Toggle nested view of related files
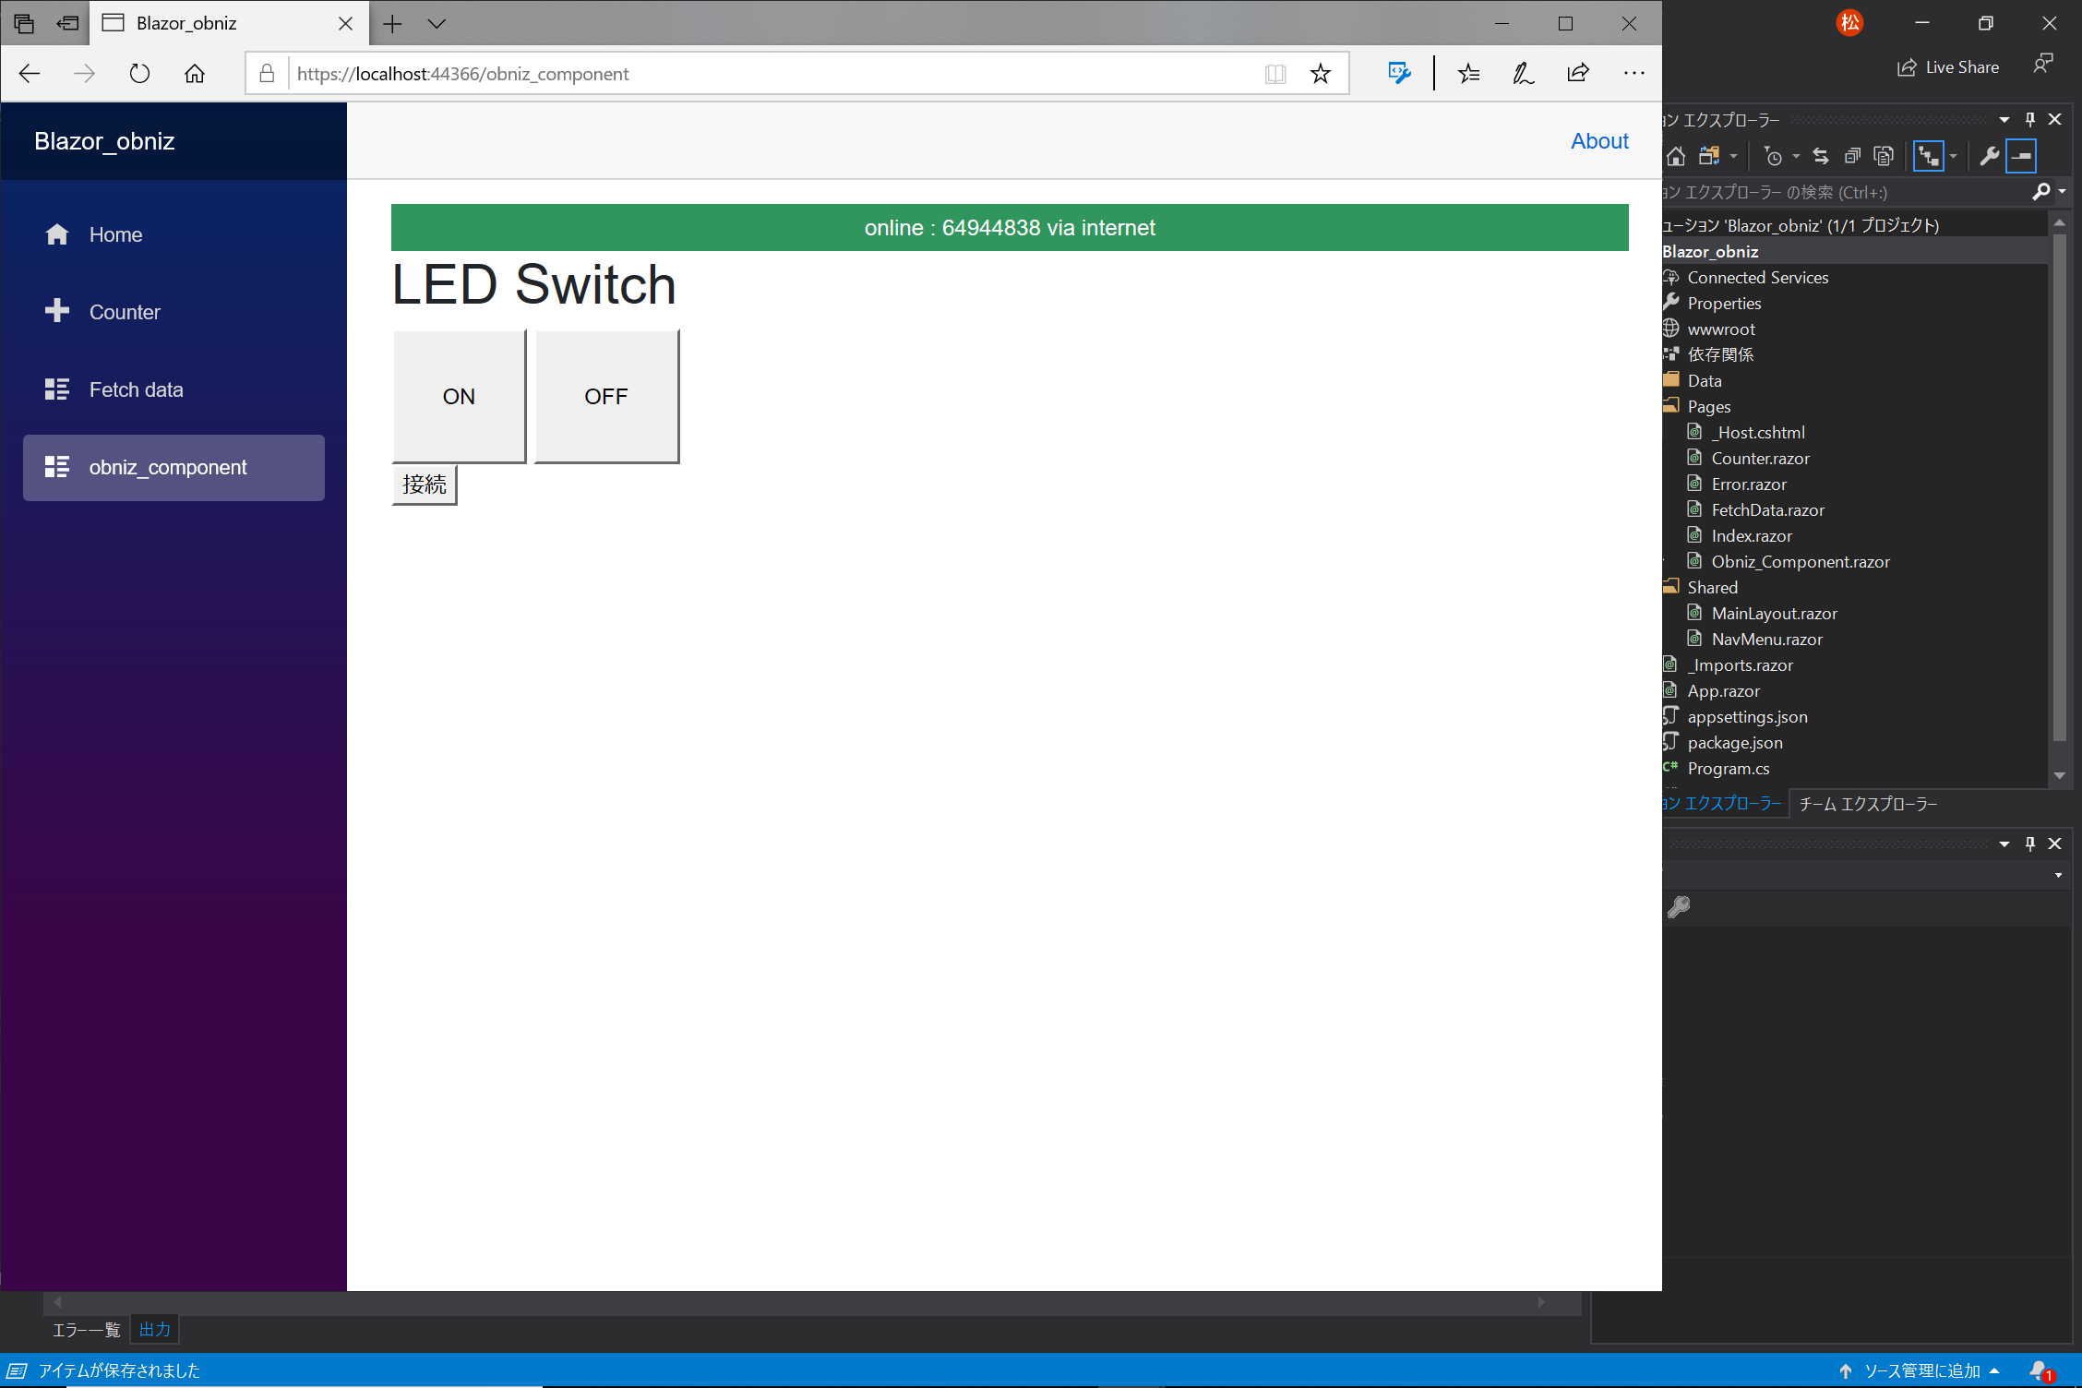2082x1388 pixels. (x=1928, y=156)
